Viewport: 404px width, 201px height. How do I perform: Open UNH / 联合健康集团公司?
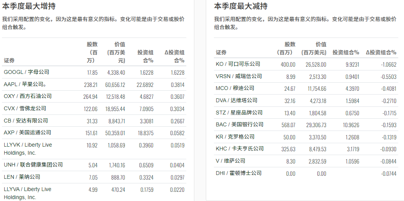pos(33,165)
